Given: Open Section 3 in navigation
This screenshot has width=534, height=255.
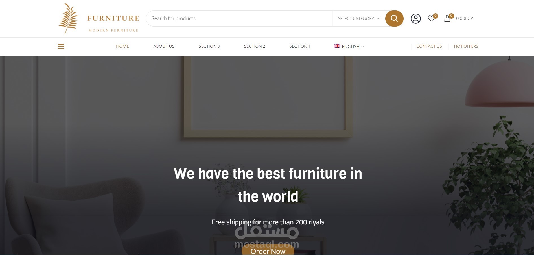Looking at the screenshot, I should coord(209,46).
